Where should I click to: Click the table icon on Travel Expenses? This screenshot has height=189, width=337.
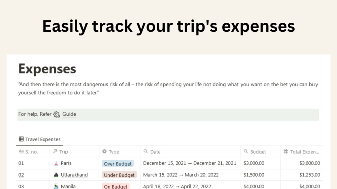click(x=21, y=139)
